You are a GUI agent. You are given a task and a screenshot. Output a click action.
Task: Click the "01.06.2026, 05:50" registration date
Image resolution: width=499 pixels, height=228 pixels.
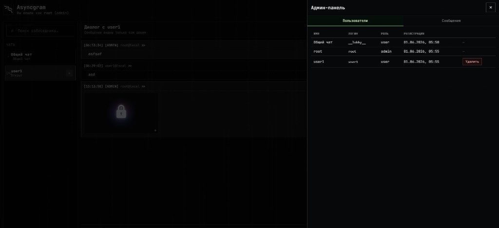[422, 42]
